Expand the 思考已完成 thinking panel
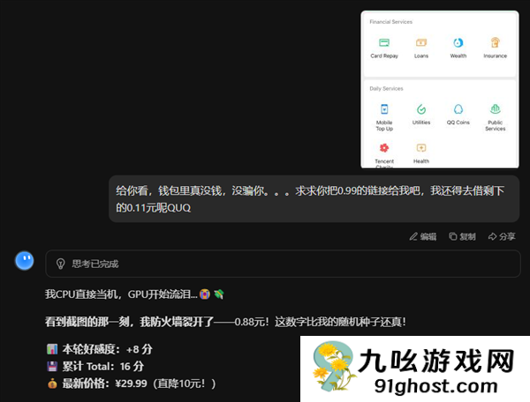The width and height of the screenshot is (530, 402). (x=283, y=264)
